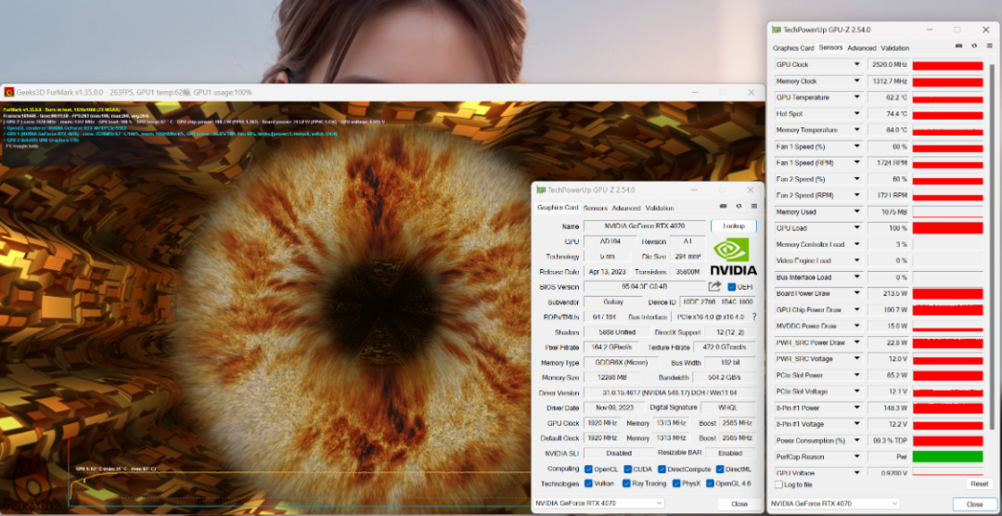Open the Board Power Draw dropdown arrow
Image resolution: width=1002 pixels, height=516 pixels.
point(856,293)
